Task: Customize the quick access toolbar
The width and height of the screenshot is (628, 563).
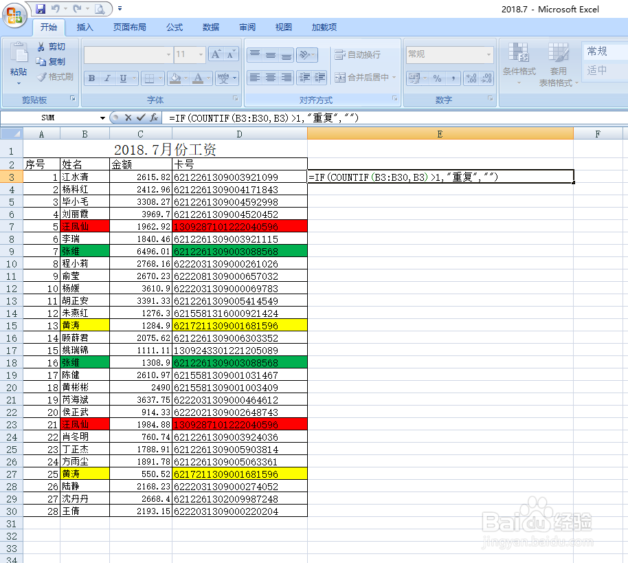Action: point(120,8)
